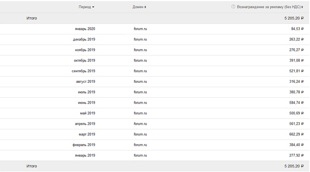Sort by Домен column header
This screenshot has height=172, width=310.
[x=139, y=7]
